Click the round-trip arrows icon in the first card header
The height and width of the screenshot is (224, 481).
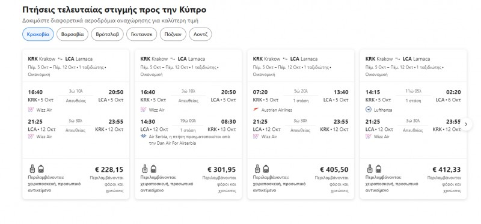[x=60, y=59]
